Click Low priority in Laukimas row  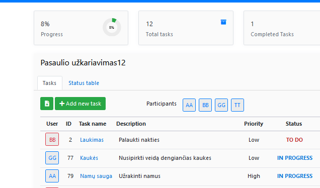click(x=254, y=140)
